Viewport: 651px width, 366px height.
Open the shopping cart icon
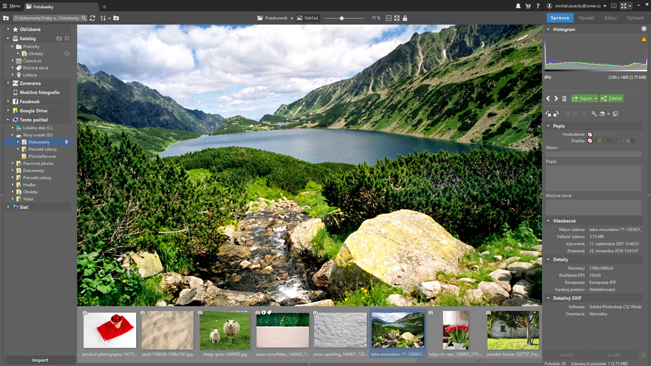tap(528, 6)
